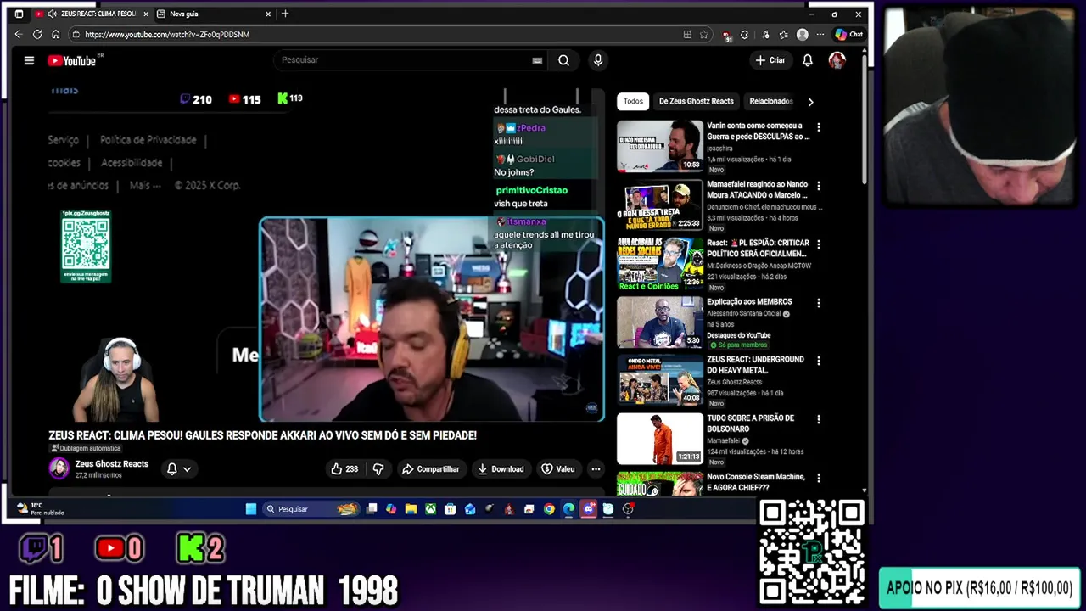Open Microsoft Edge from the taskbar
The width and height of the screenshot is (1086, 611).
click(568, 509)
